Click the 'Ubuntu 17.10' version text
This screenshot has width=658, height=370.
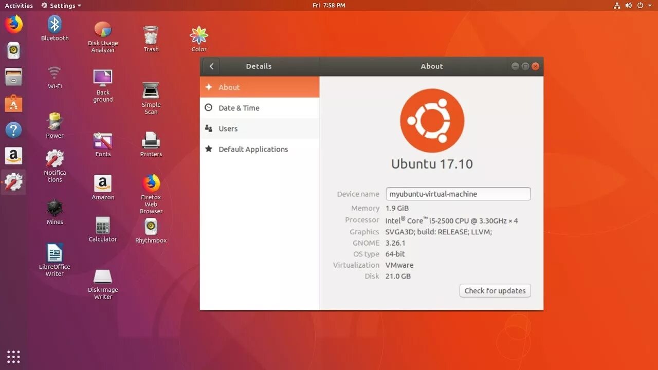432,164
